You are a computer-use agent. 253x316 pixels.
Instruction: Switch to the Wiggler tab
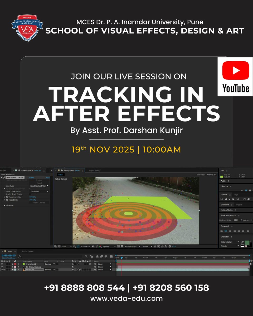click(239, 205)
